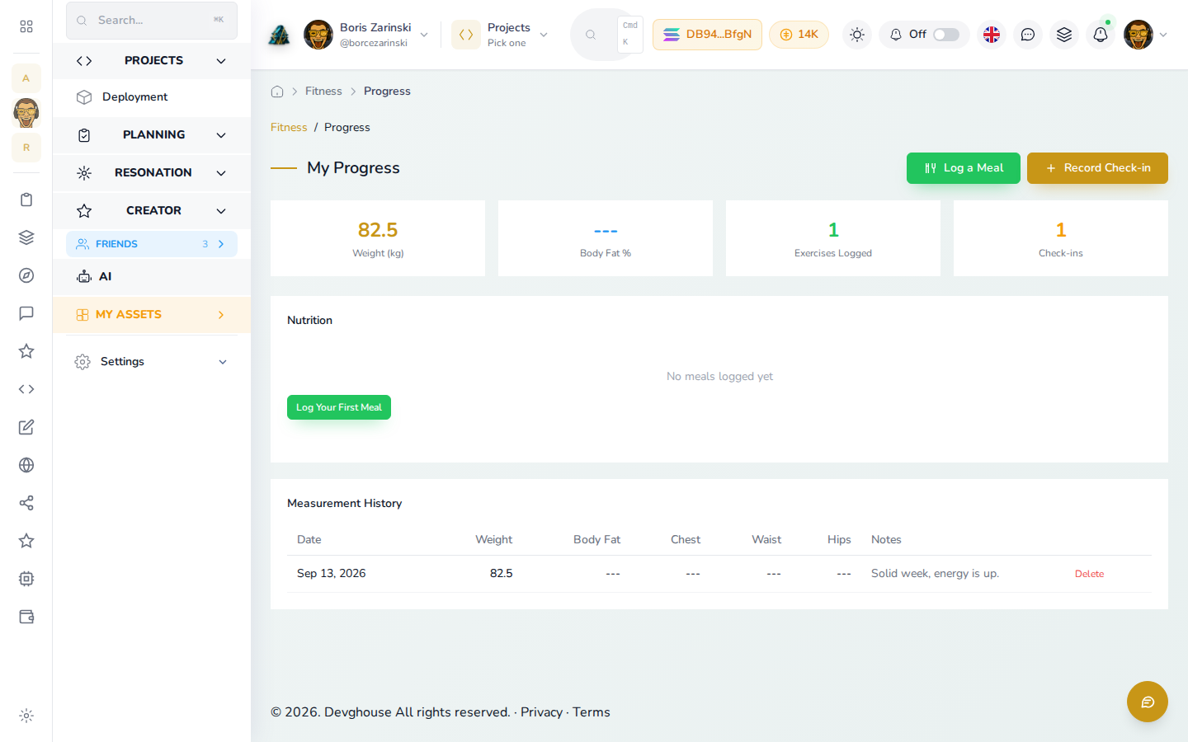1188x742 pixels.
Task: Open the floating chat support button
Action: coord(1148,702)
